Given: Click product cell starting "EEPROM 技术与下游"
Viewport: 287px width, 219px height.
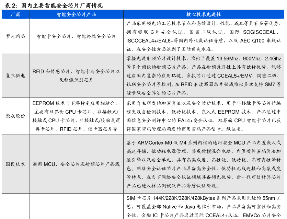Looking at the screenshot, I should (76, 116).
